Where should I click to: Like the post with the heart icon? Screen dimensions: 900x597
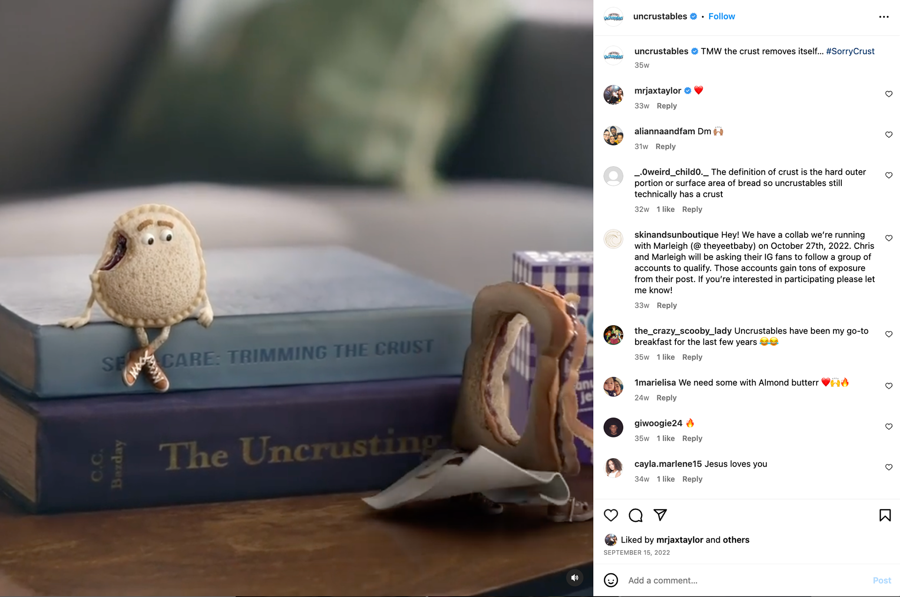(611, 515)
